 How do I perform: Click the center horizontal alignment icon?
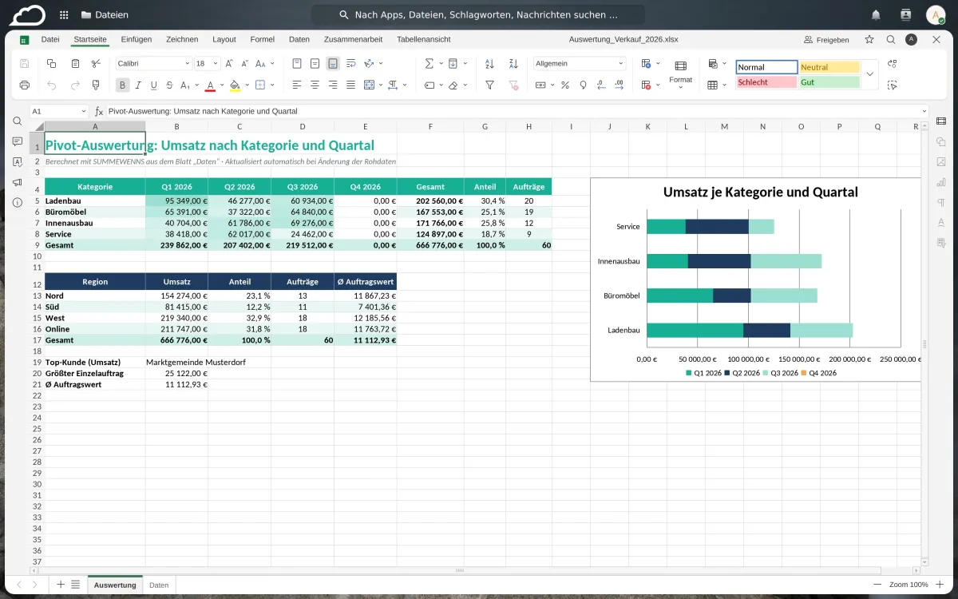[315, 85]
